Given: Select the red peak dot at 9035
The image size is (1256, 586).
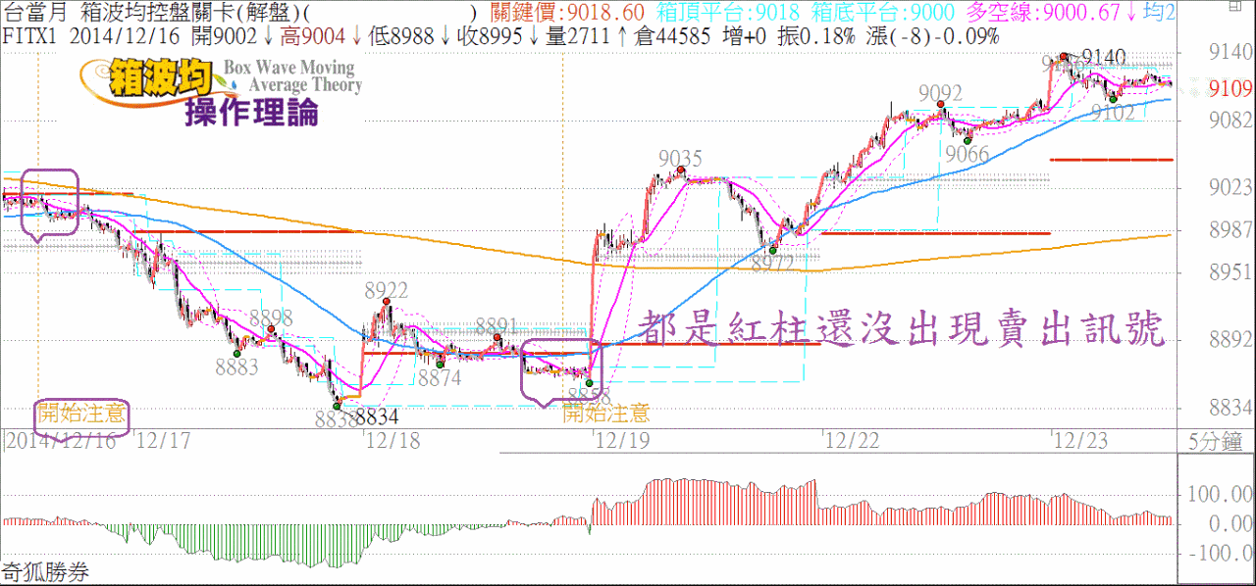Looking at the screenshot, I should point(681,170).
